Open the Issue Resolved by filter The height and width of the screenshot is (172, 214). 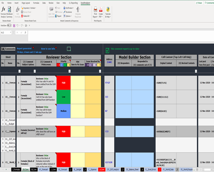click(x=100, y=71)
